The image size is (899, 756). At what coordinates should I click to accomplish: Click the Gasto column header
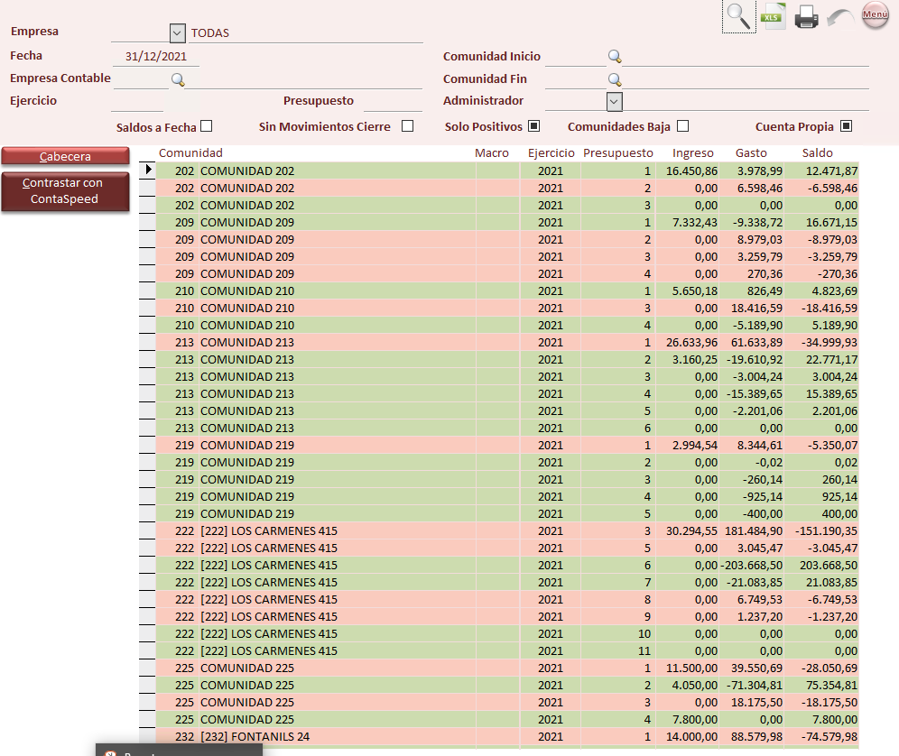751,153
